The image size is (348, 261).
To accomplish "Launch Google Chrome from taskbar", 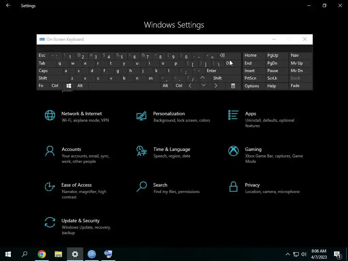I will tap(42, 254).
